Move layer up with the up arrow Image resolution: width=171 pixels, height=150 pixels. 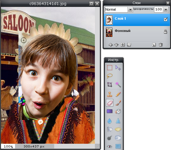coord(111,45)
